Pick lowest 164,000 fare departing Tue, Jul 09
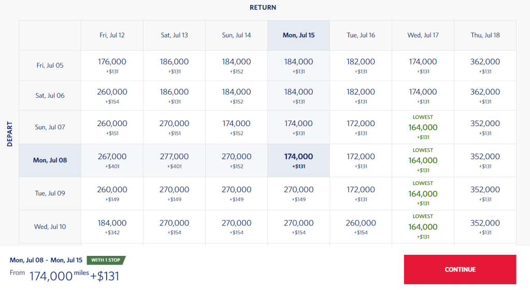Viewport: 530px width, 290px height. coord(423,193)
